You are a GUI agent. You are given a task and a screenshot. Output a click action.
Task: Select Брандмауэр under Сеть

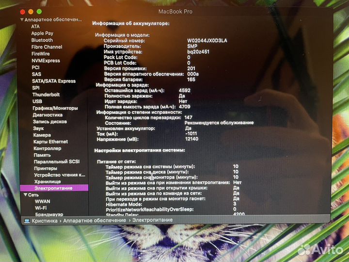49,214
